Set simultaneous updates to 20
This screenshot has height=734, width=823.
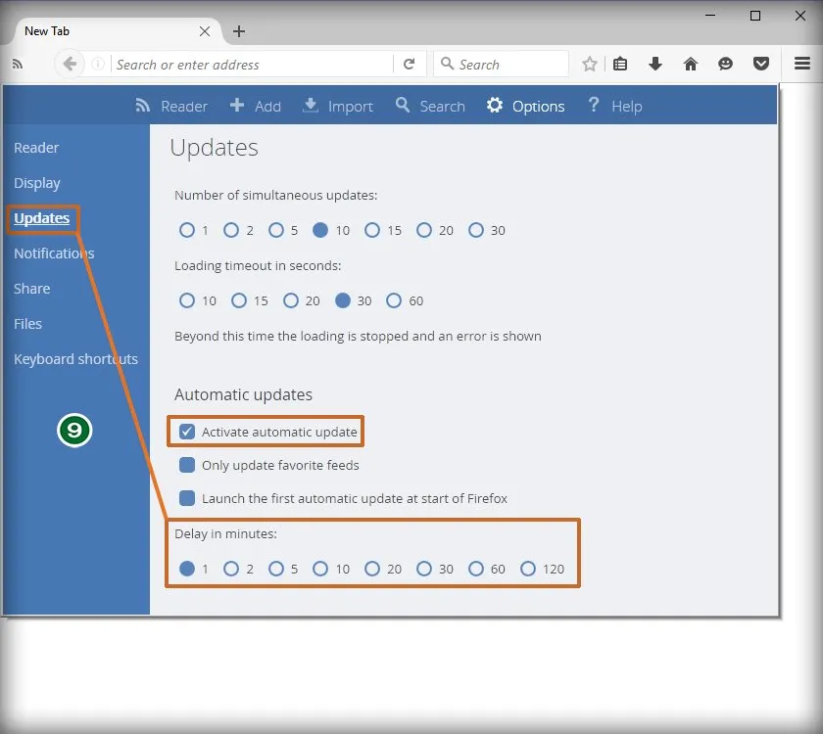tap(424, 230)
